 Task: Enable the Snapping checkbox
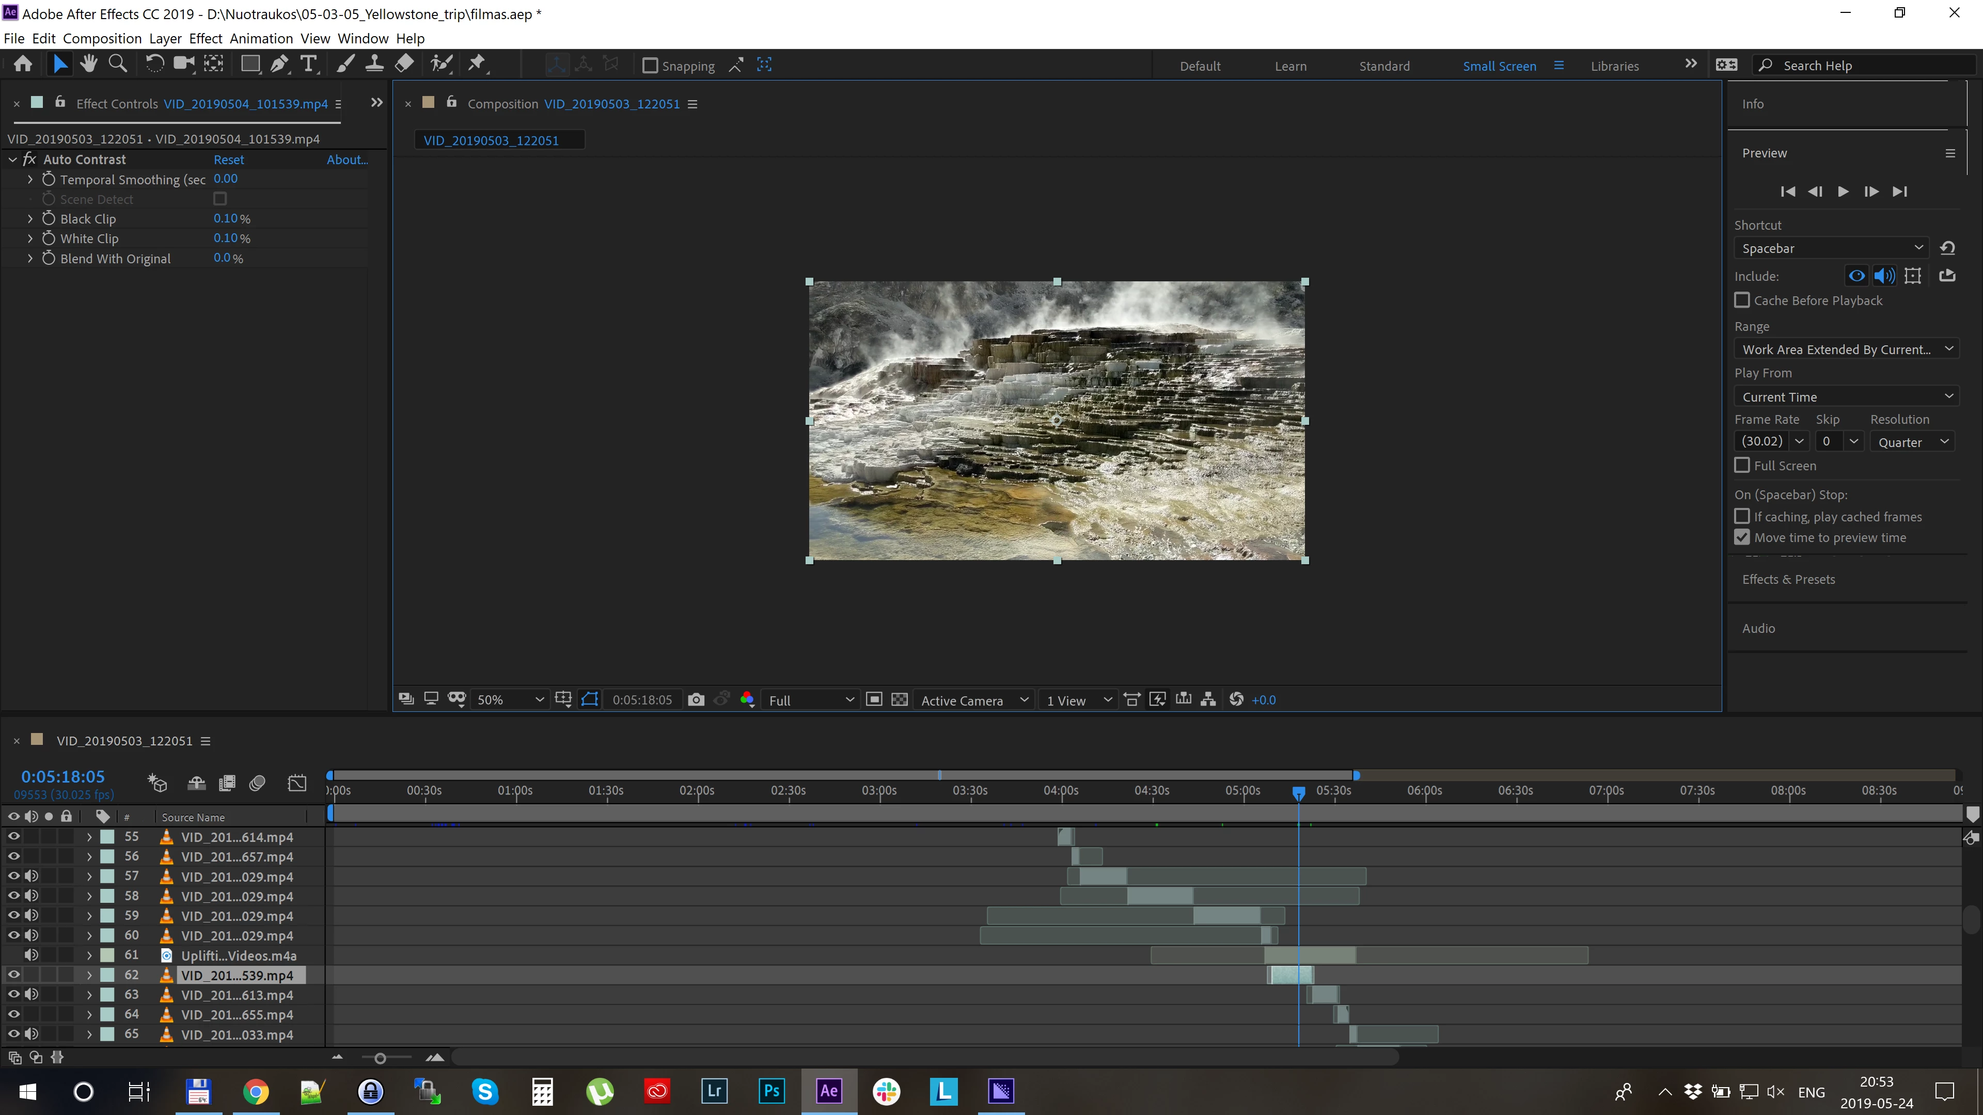(x=651, y=66)
